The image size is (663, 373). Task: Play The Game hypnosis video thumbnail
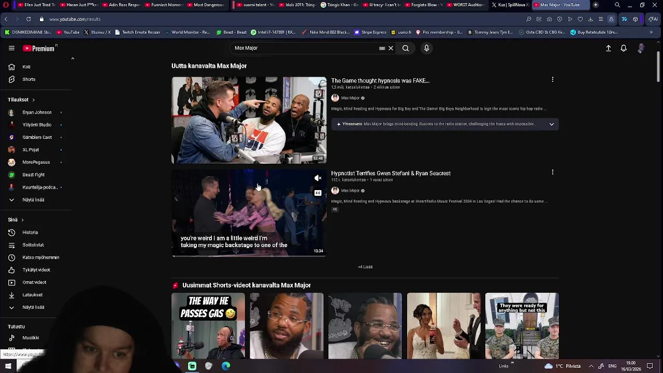click(x=249, y=120)
